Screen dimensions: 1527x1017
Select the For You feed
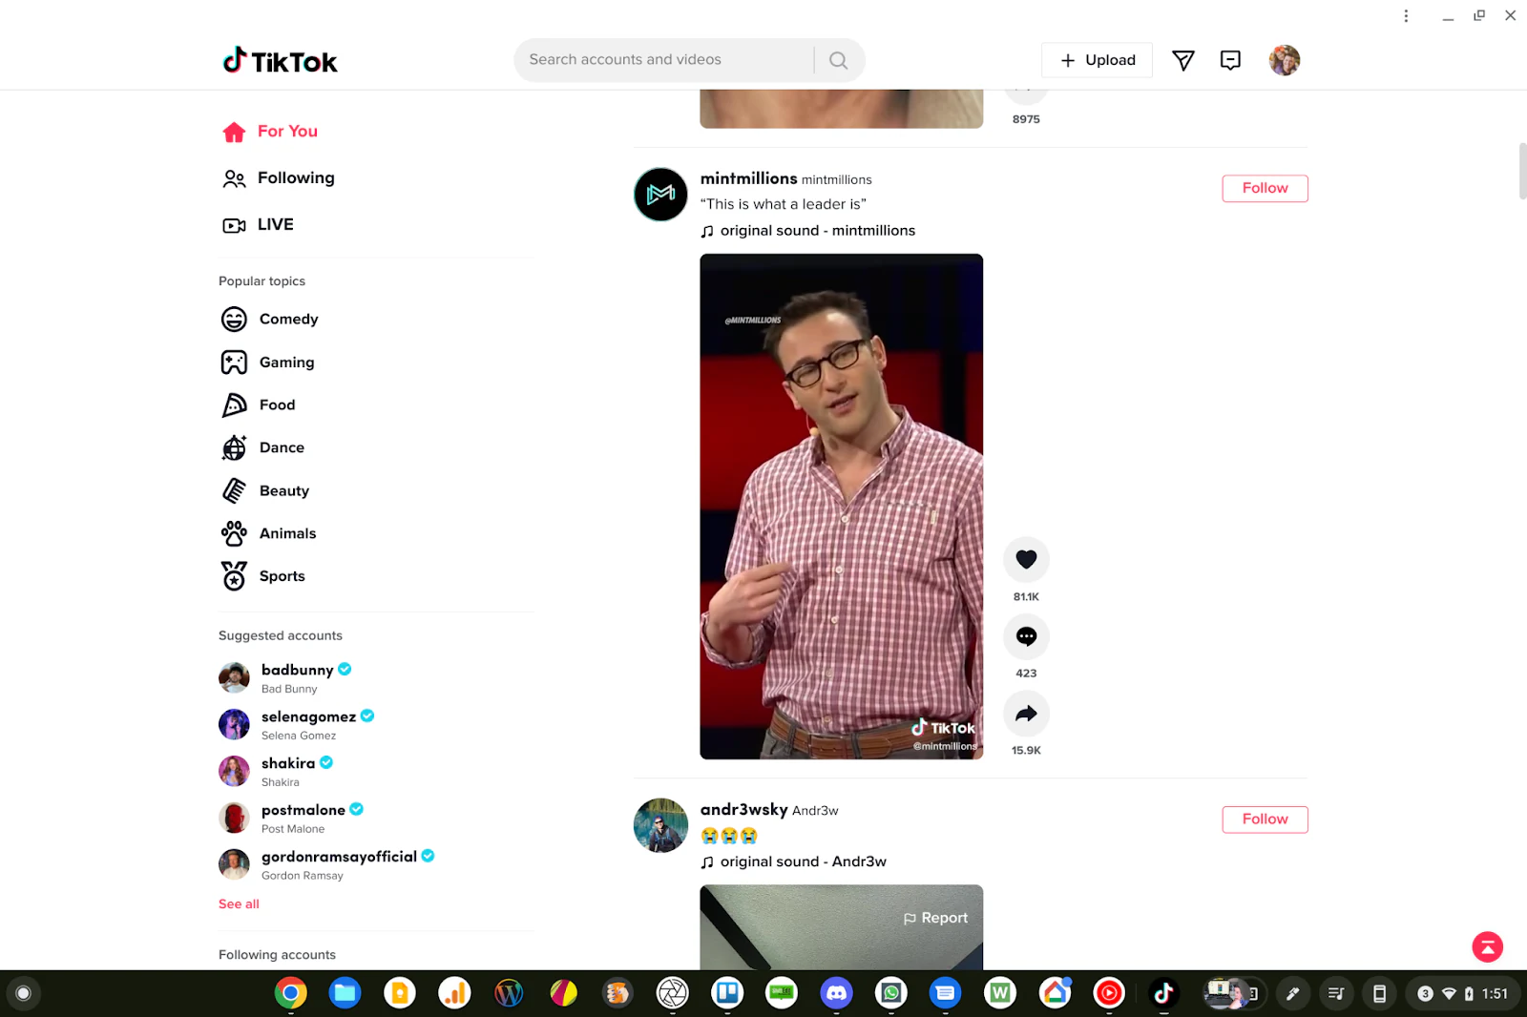[270, 132]
